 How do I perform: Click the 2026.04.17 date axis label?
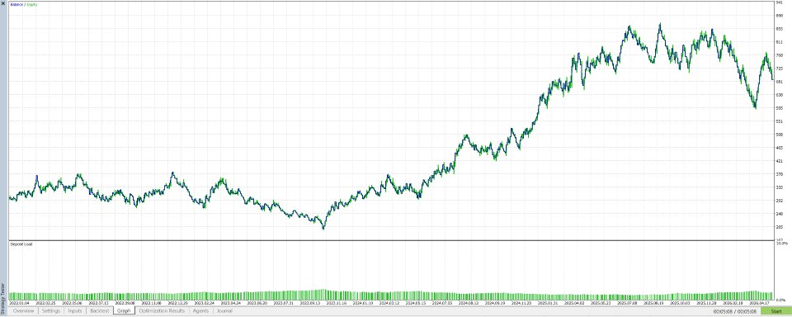(760, 304)
